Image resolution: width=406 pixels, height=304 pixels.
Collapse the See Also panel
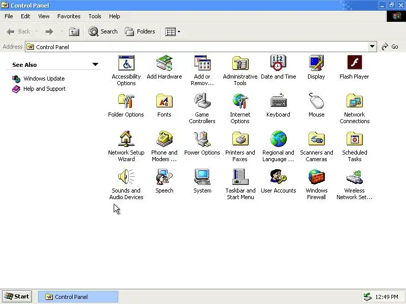point(95,64)
